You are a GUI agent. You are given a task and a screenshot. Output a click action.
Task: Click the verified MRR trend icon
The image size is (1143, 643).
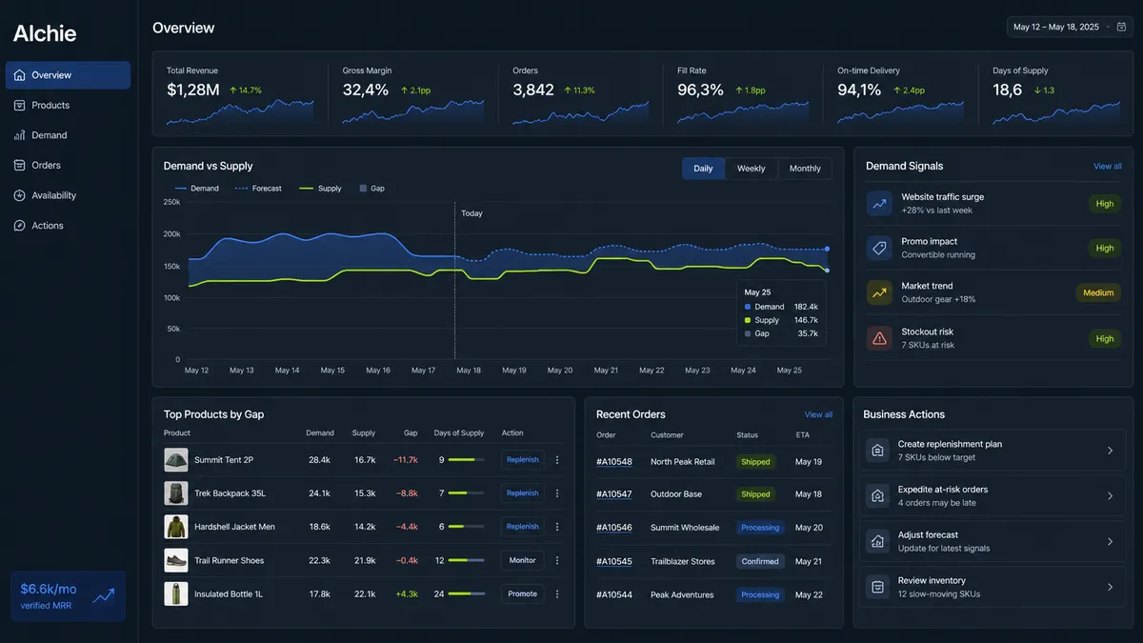104,596
